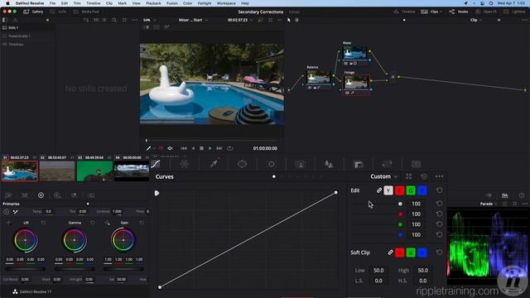530x298 pixels.
Task: Select the Water node
Action: (354, 53)
